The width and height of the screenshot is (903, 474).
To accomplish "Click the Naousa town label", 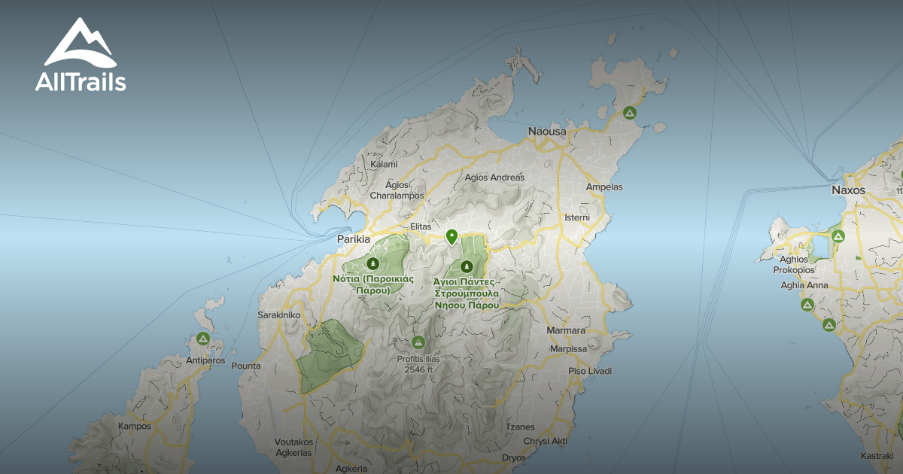I will (x=546, y=132).
